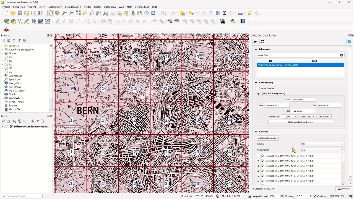Enable the Ganzer Datensatz checkbox
The image size is (354, 199).
point(258,88)
